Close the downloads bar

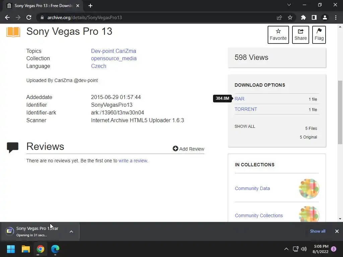coord(337,231)
